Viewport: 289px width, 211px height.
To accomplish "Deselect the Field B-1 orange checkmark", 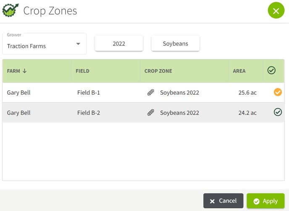I will click(278, 92).
